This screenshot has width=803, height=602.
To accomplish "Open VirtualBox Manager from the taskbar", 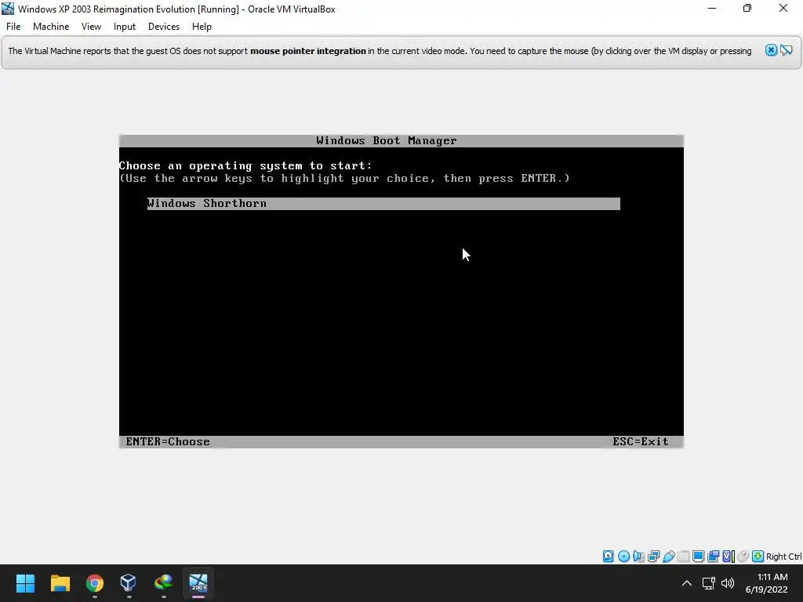I will tap(128, 583).
